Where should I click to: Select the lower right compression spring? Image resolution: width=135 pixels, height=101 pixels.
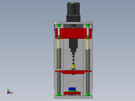coord(88,83)
